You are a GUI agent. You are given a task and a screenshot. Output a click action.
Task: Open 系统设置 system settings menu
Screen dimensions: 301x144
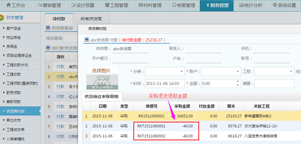[x=284, y=5]
